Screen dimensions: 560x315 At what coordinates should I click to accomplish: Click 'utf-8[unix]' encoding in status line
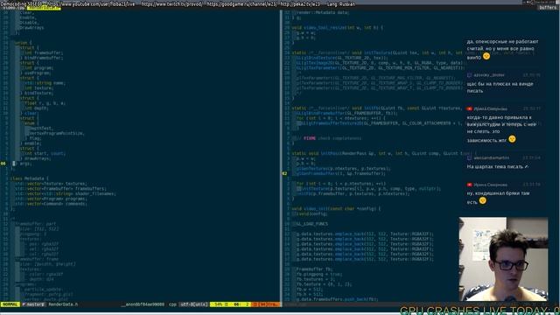pyautogui.click(x=194, y=304)
